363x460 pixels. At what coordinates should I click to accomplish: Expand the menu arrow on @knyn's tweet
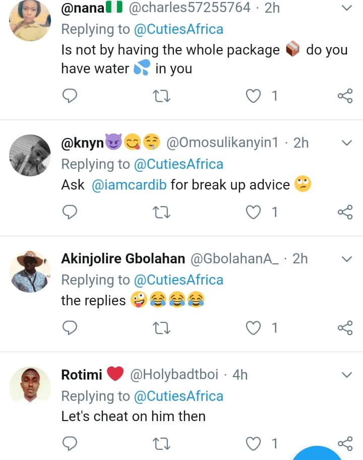coord(346,143)
